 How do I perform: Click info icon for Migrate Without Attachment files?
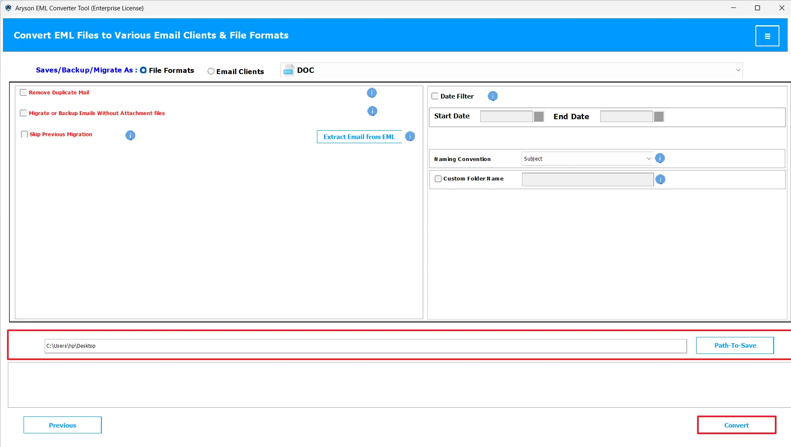click(x=372, y=111)
